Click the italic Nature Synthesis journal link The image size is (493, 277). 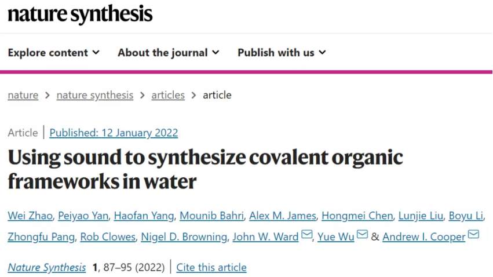coord(47,267)
